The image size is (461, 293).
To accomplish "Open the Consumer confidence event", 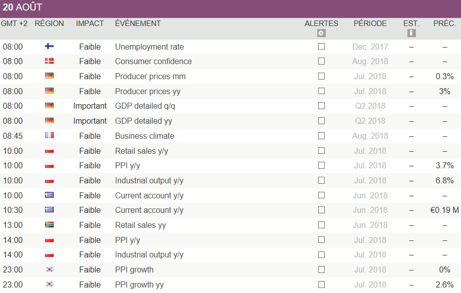I will click(x=153, y=62).
